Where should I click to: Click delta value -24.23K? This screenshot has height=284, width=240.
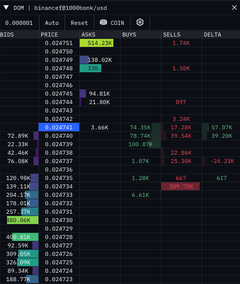coord(222,161)
